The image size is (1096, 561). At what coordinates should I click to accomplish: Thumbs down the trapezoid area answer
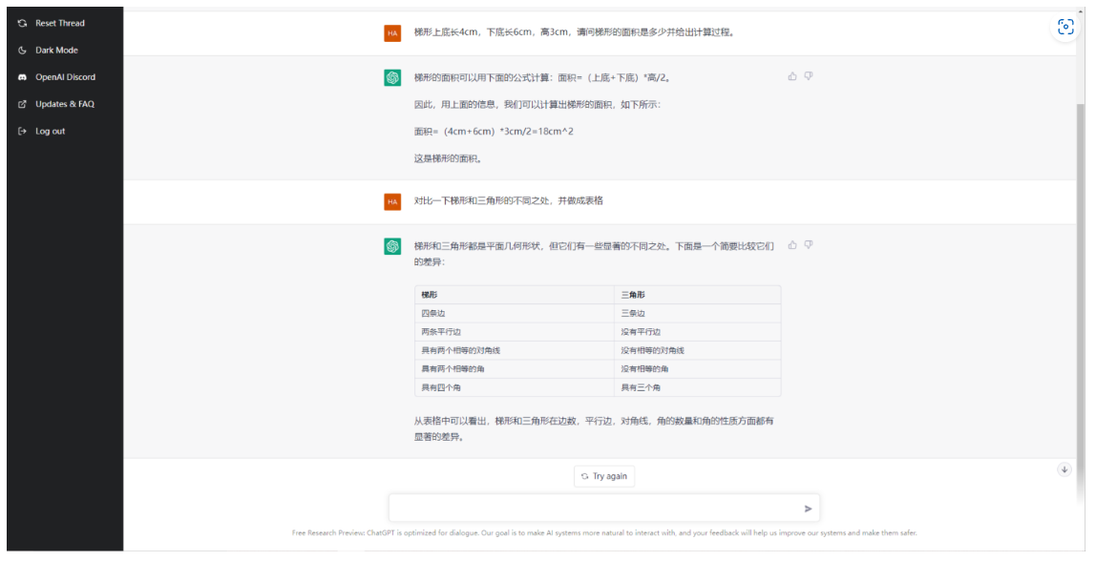809,76
